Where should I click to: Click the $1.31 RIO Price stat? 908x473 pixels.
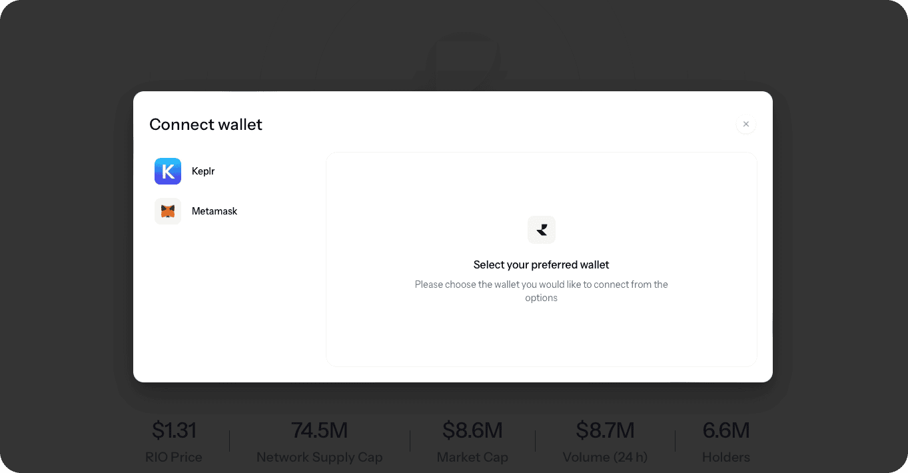174,430
